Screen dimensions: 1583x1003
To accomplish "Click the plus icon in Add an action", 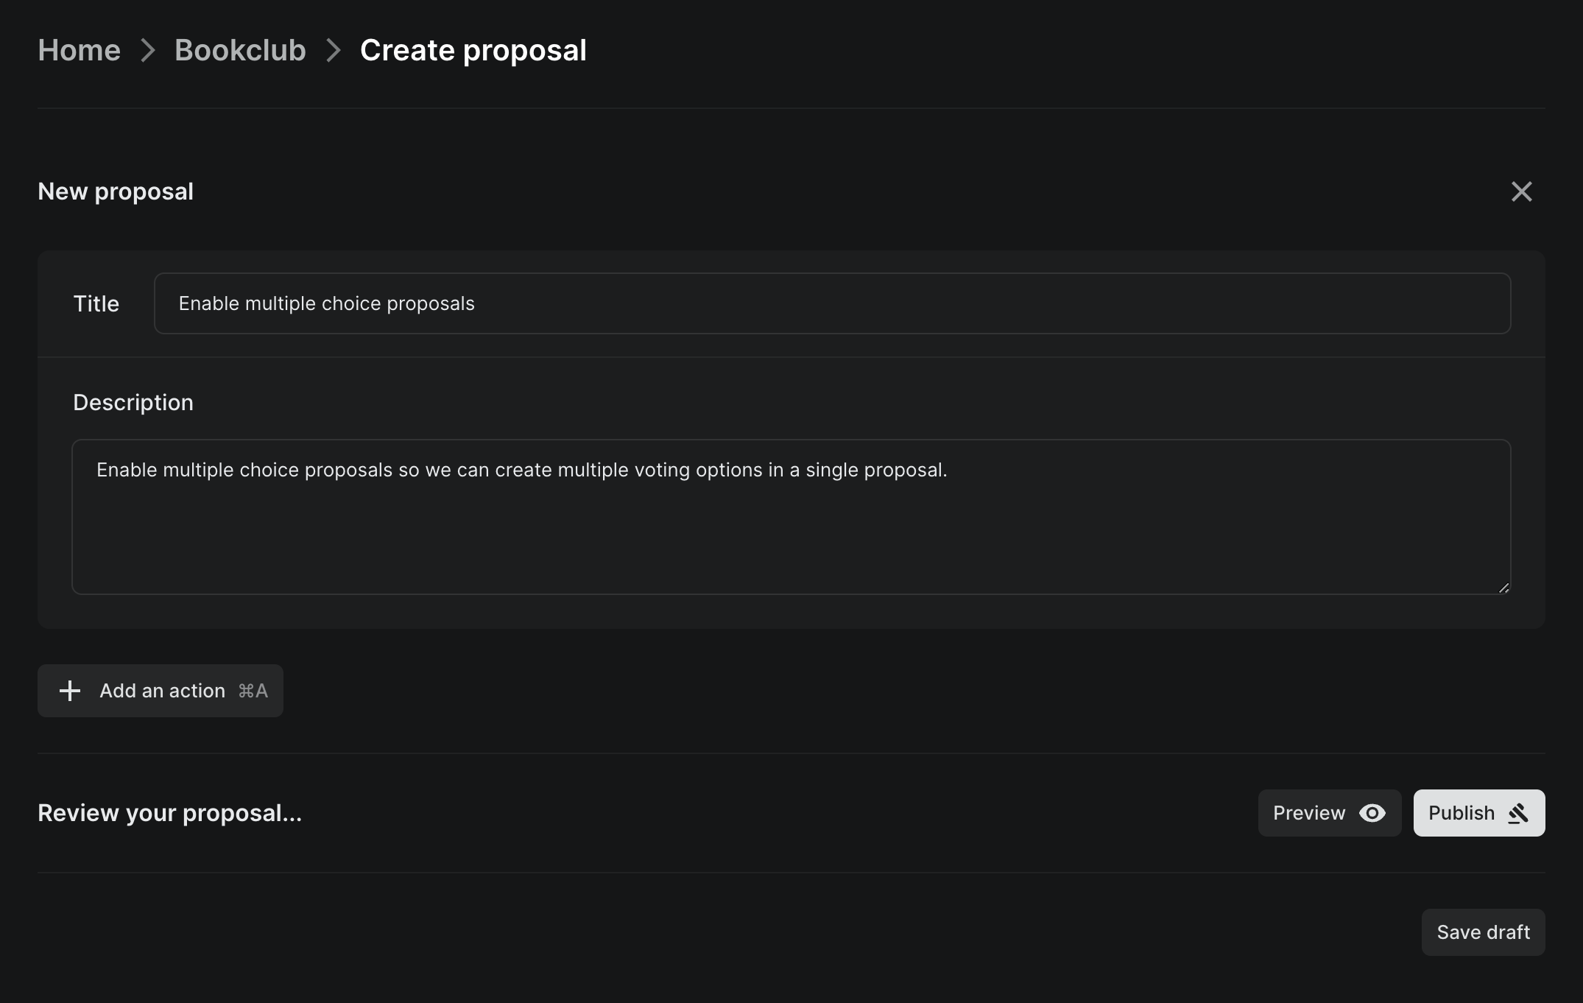I will coord(70,691).
